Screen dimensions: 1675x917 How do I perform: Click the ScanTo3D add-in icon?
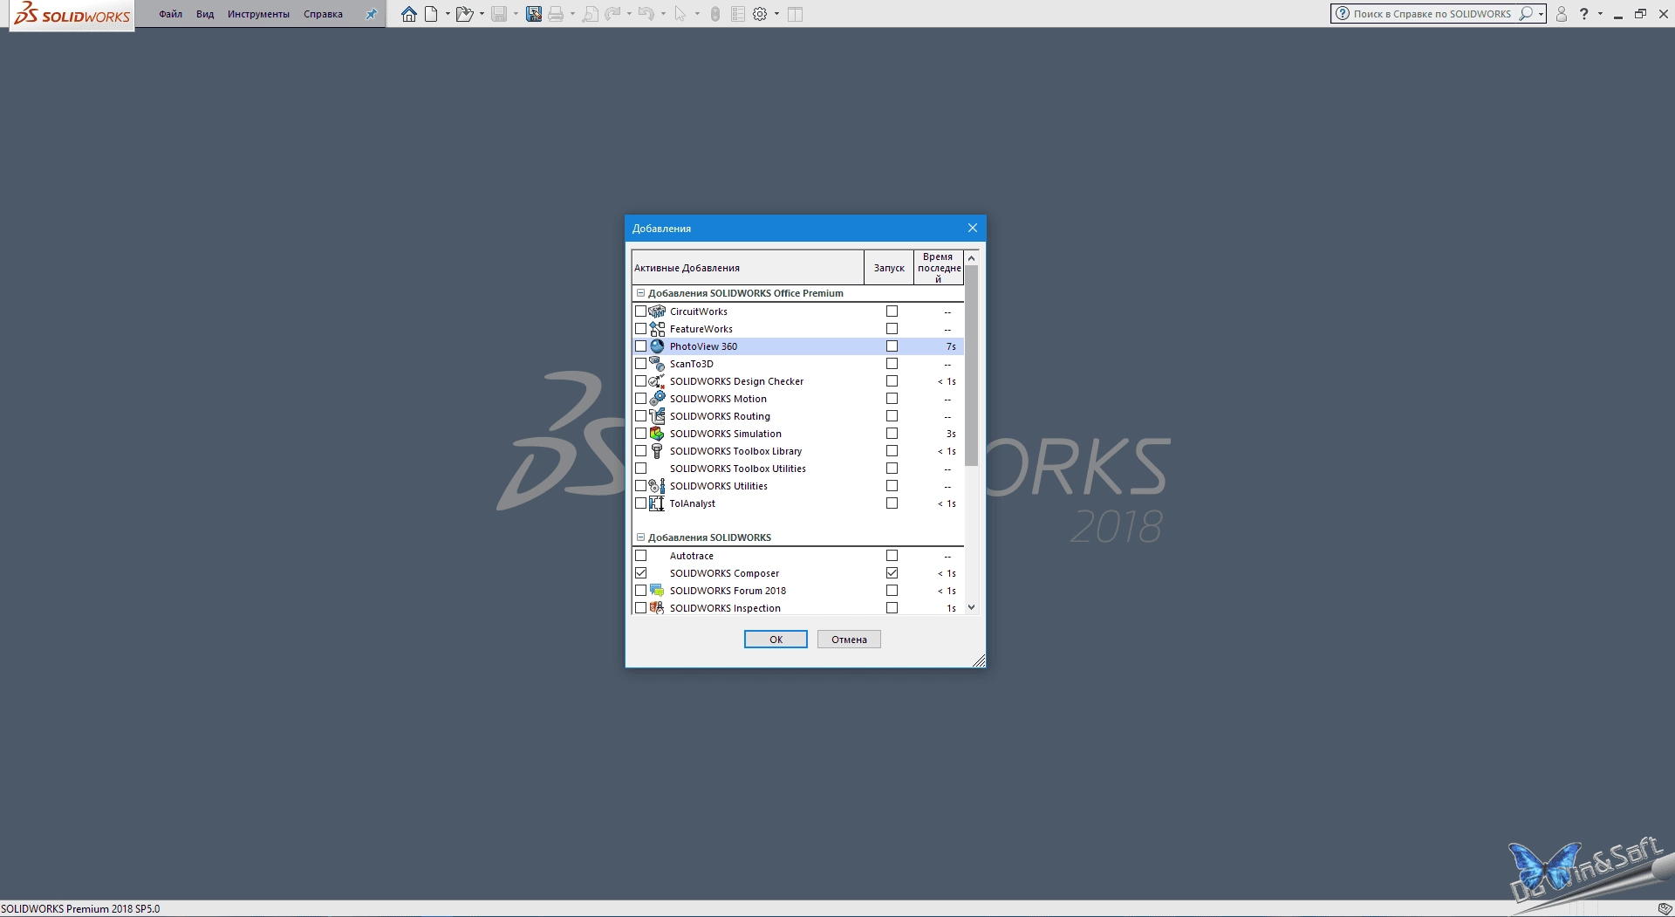[657, 364]
